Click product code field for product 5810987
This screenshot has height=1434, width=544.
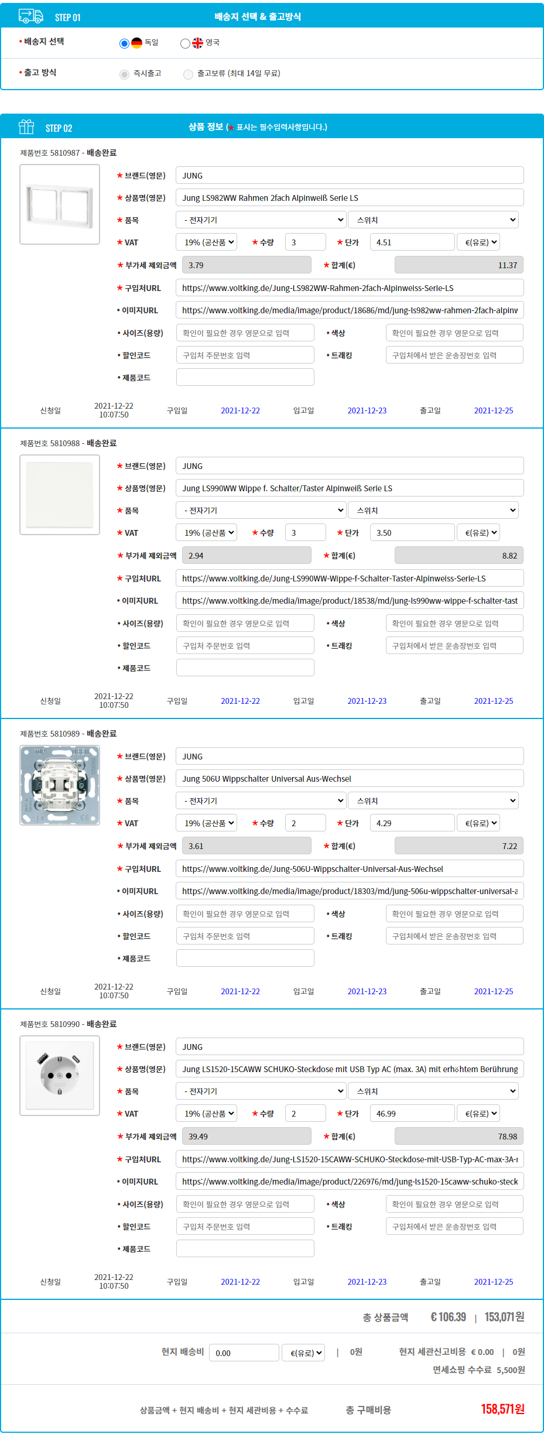click(x=245, y=377)
